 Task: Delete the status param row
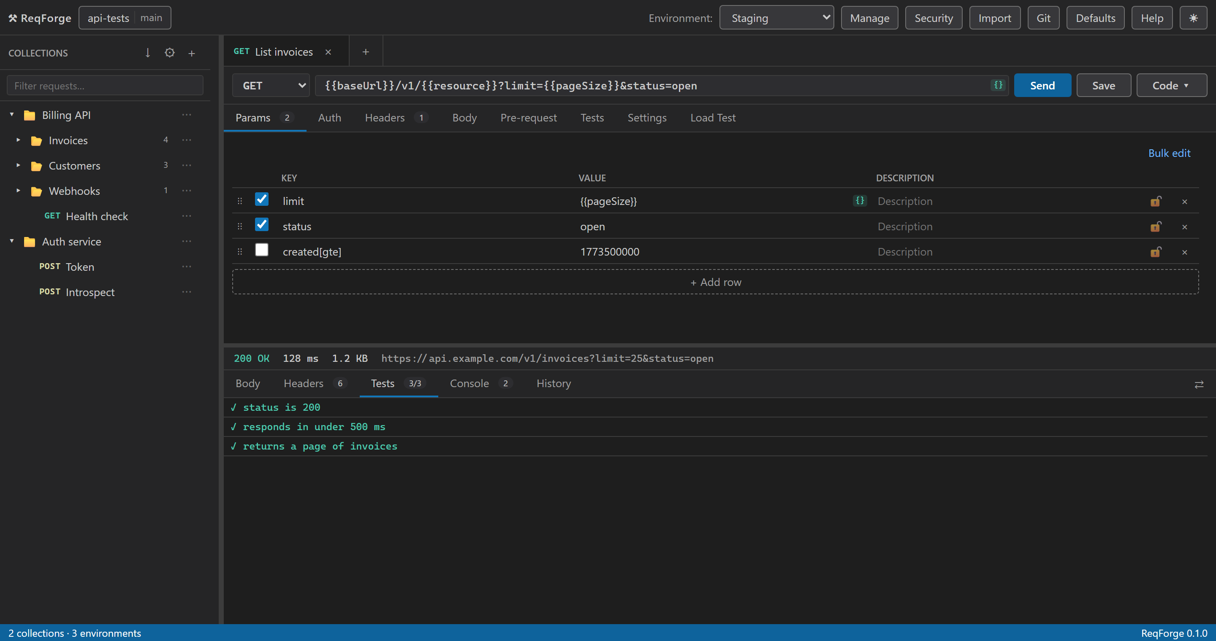point(1184,227)
